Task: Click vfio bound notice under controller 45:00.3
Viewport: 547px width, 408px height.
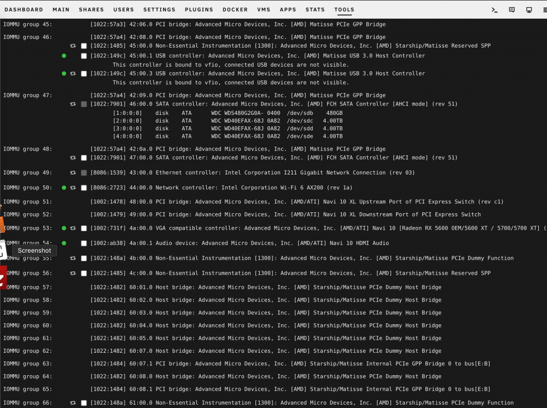Action: tap(231, 83)
